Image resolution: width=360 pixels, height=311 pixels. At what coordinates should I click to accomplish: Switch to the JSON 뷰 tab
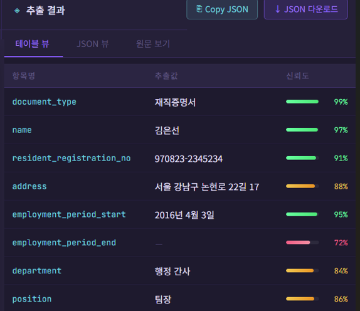93,44
